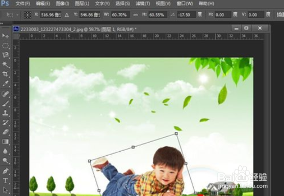Viewport: 284px width, 196px height.
Task: Click the vertical skew V field 0.00
Action: pyautogui.click(x=256, y=15)
